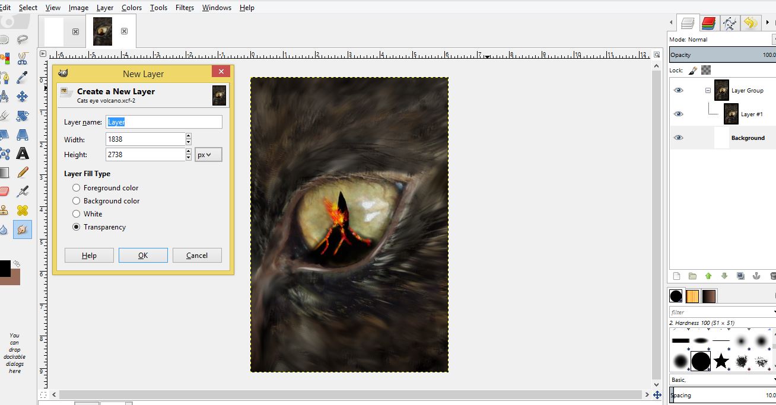Viewport: 776px width, 405px height.
Task: Click OK in New Layer dialog
Action: 143,256
